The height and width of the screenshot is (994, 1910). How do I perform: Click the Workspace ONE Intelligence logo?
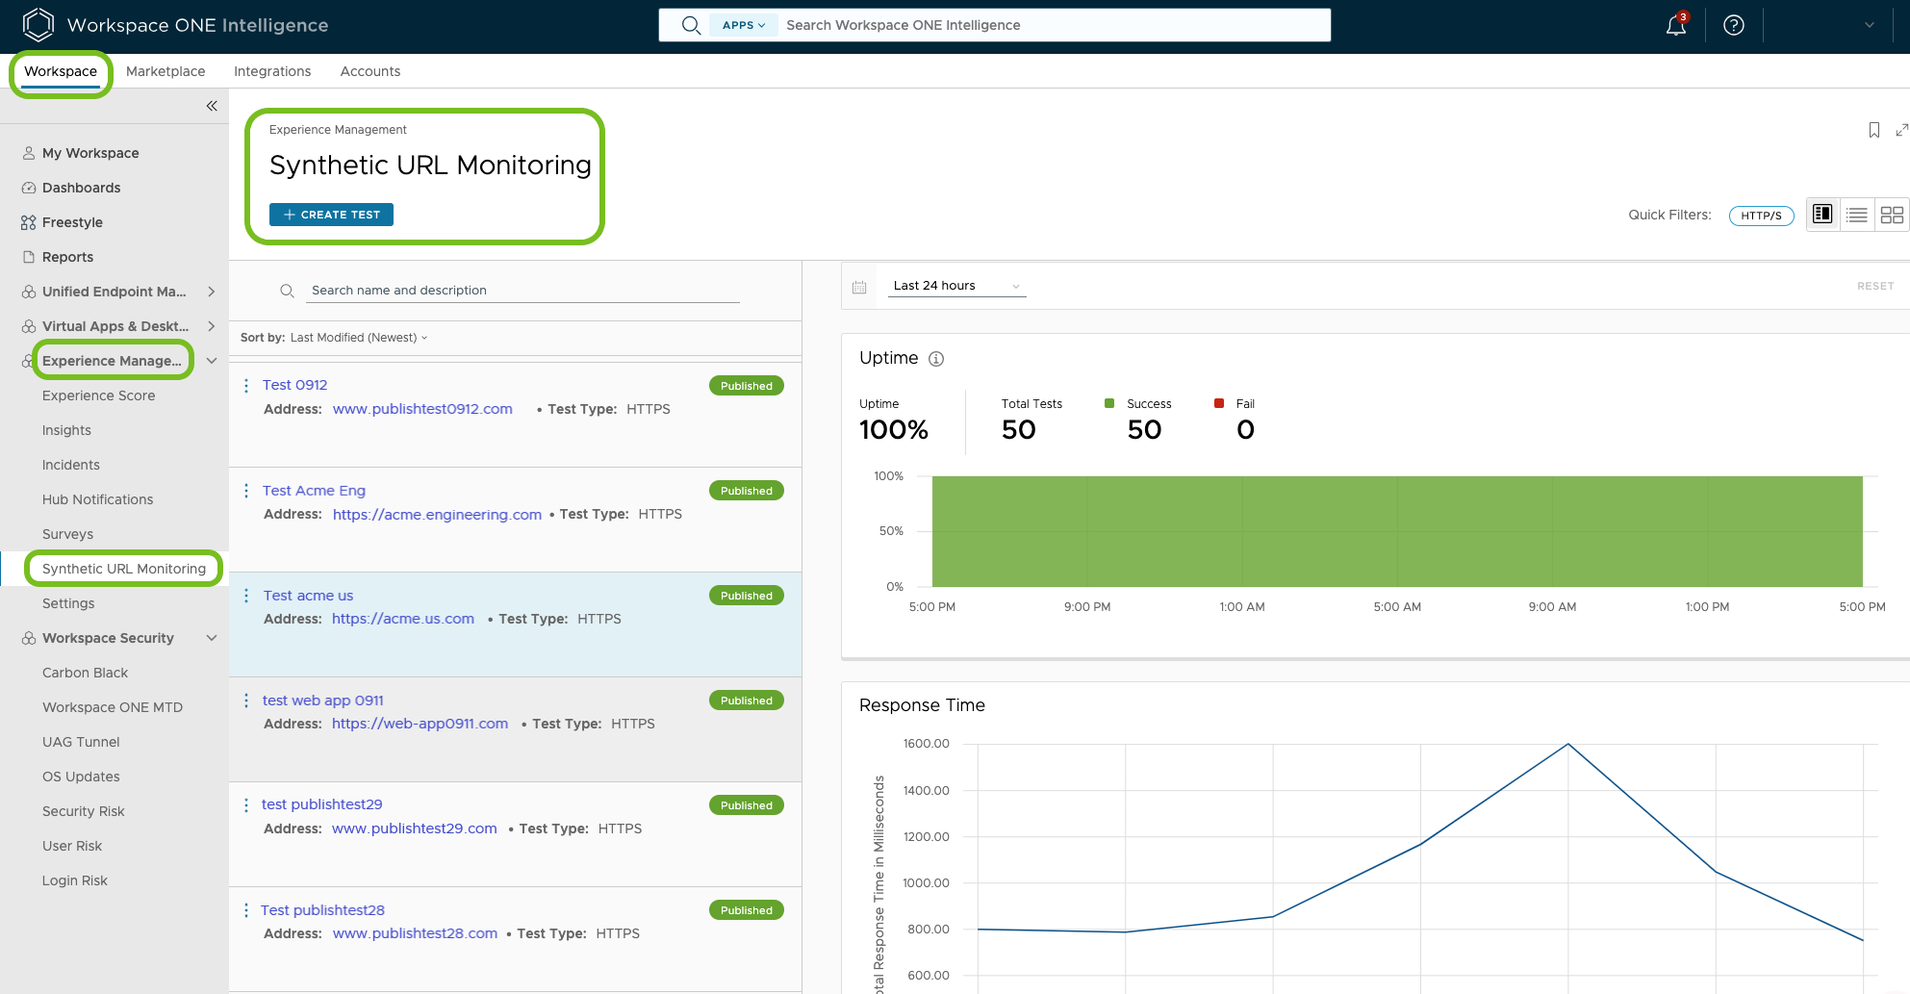(38, 25)
